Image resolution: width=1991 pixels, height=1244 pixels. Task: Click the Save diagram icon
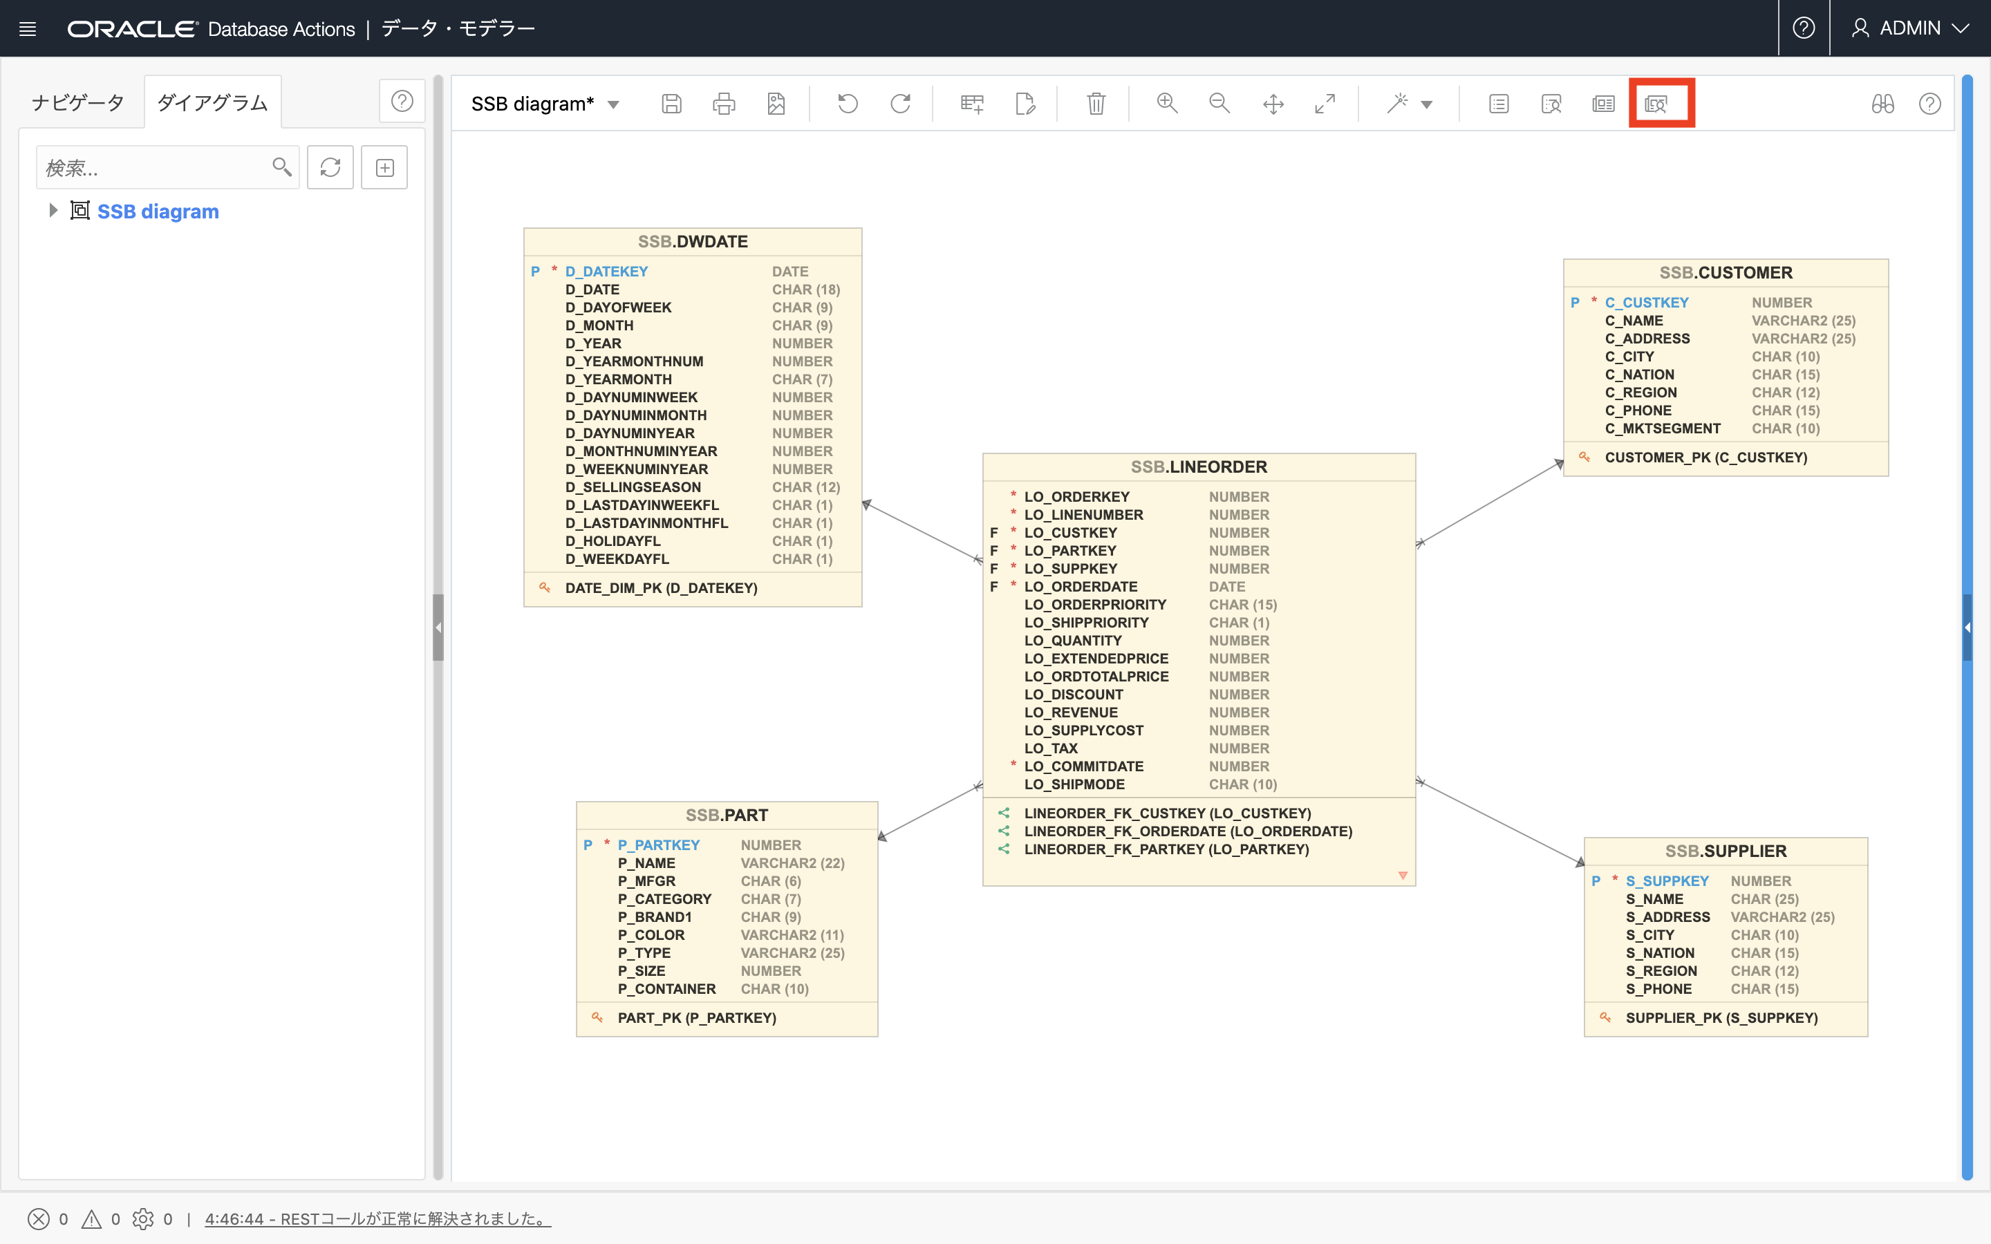(671, 104)
